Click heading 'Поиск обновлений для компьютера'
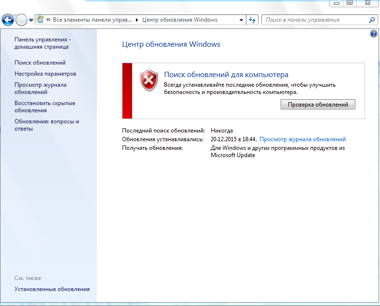 226,75
